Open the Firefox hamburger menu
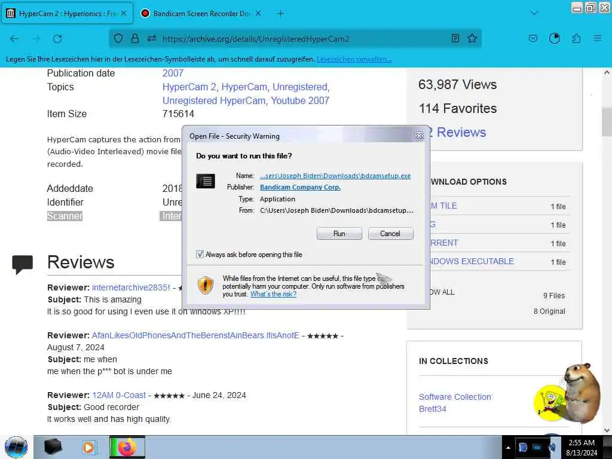This screenshot has width=612, height=459. 597,38
